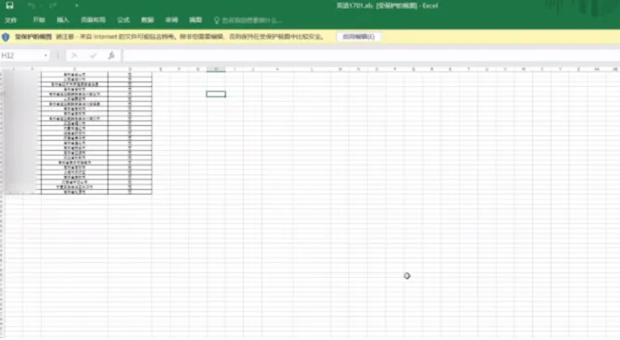
Task: Click the Save icon in the title bar
Action: pos(10,6)
